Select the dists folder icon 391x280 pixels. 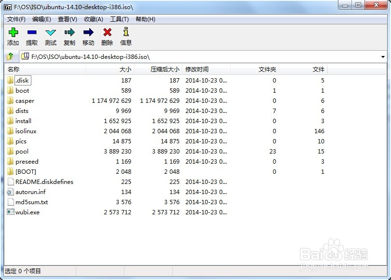coord(10,111)
